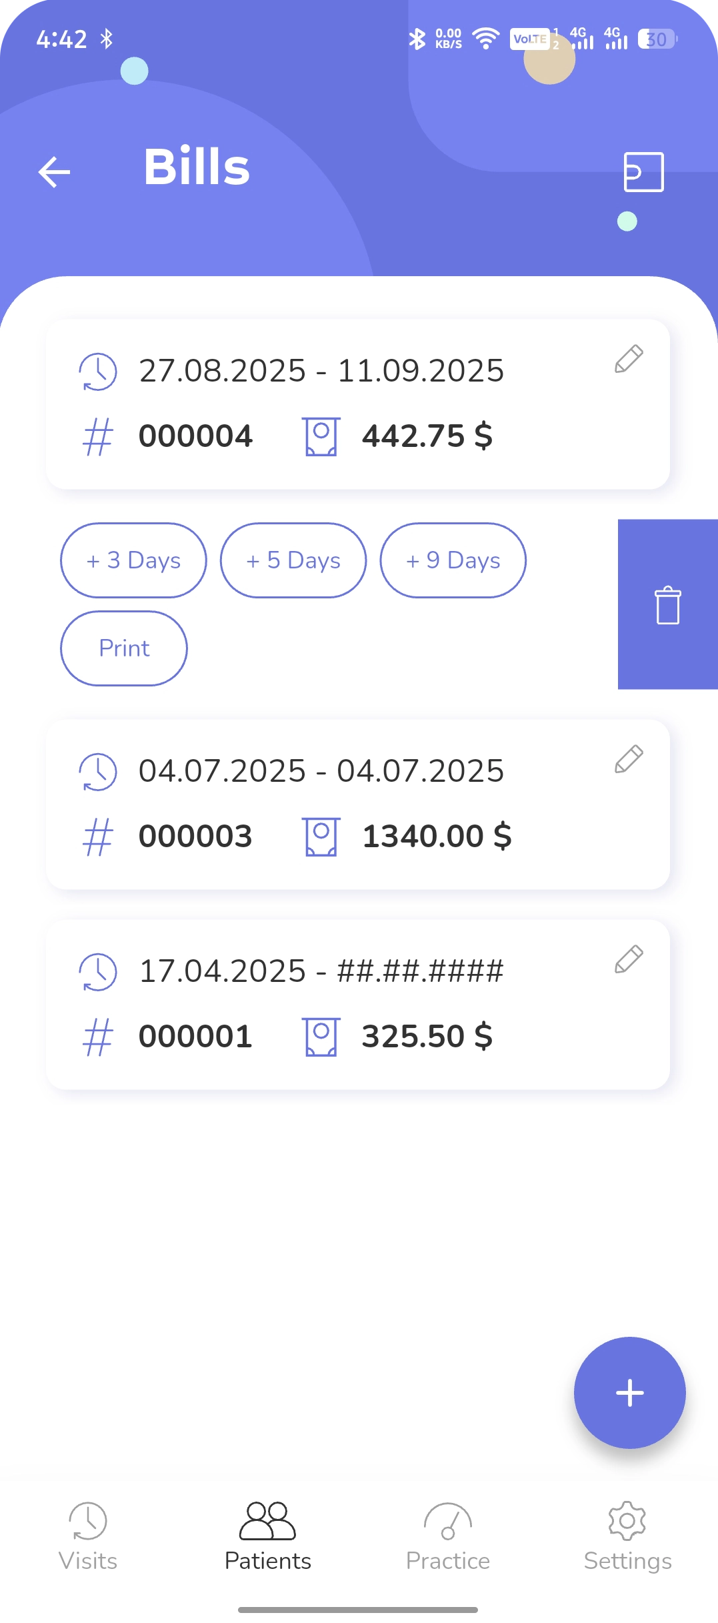Edit bill 000003 with the pencil icon
Screen dimensions: 718x1623
click(x=629, y=759)
